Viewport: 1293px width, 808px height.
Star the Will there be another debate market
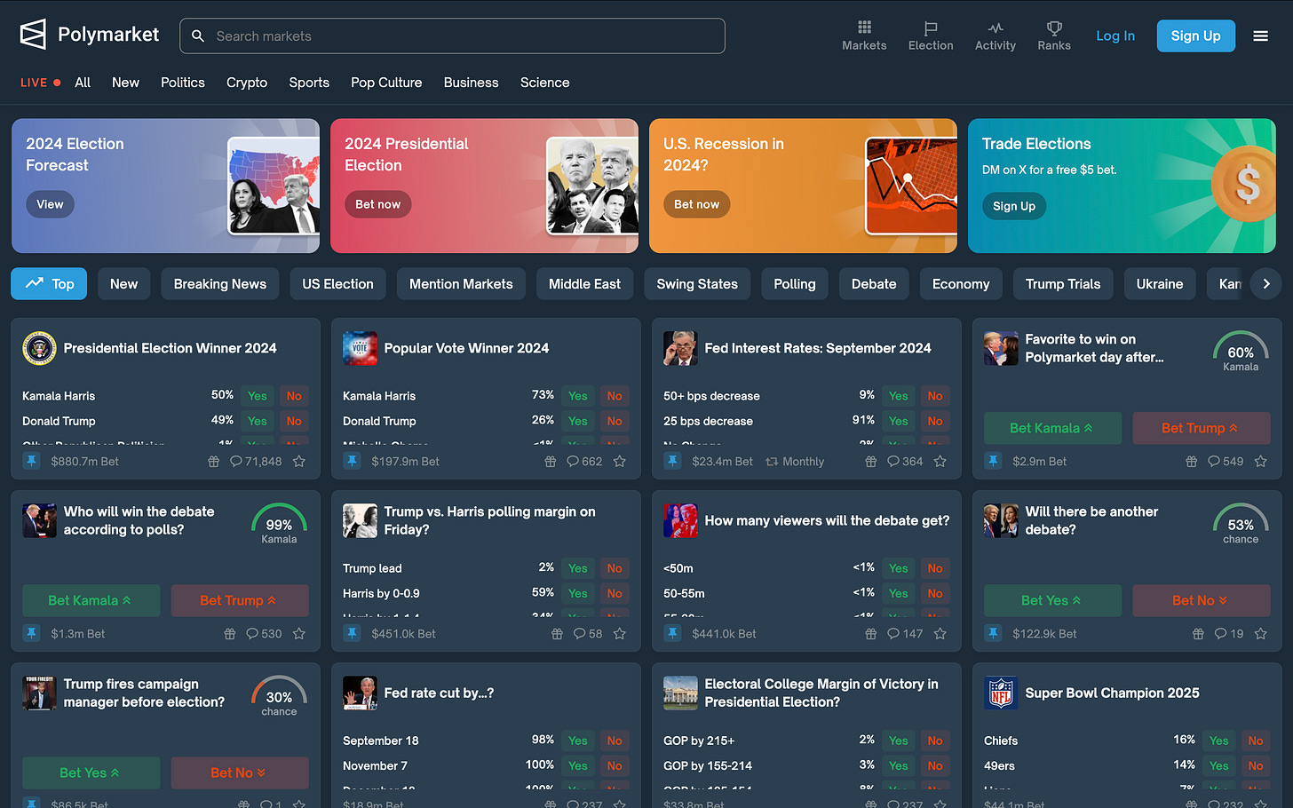(x=1260, y=634)
